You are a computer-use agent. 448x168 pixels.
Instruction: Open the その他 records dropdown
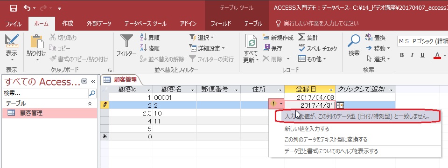312,59
